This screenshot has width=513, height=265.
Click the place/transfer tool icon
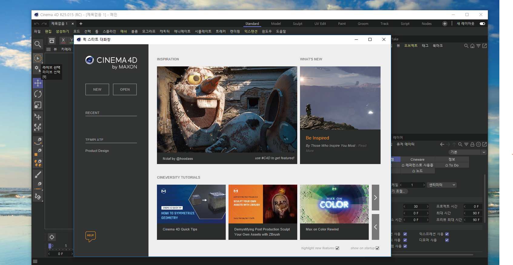(38, 116)
